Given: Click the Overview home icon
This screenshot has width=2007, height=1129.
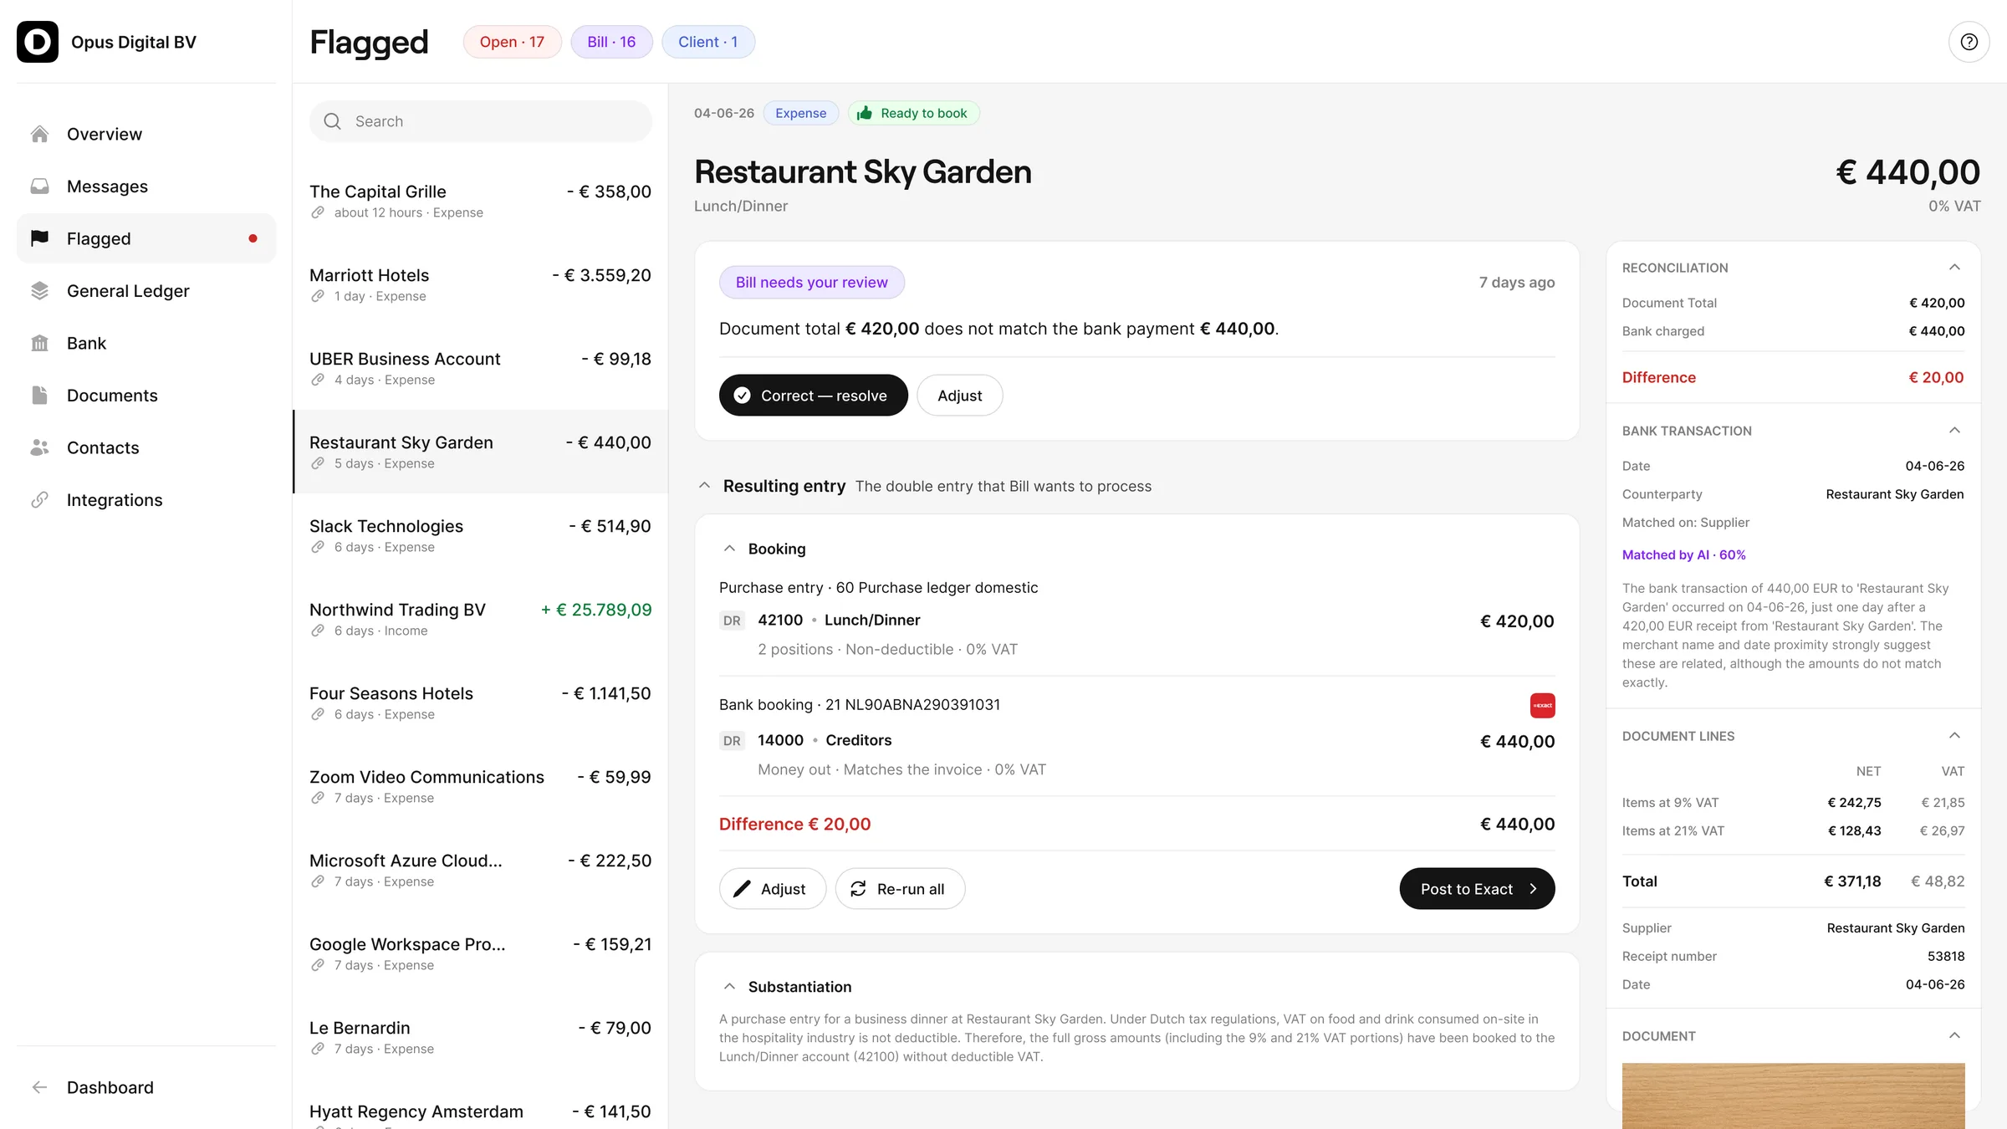Looking at the screenshot, I should click(x=39, y=134).
